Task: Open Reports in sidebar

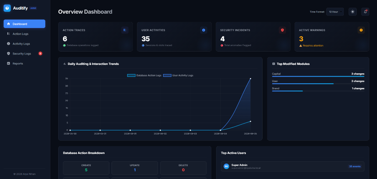Action: click(x=24, y=63)
